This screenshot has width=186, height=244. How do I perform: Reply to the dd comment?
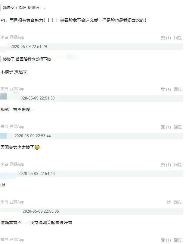(x=178, y=202)
